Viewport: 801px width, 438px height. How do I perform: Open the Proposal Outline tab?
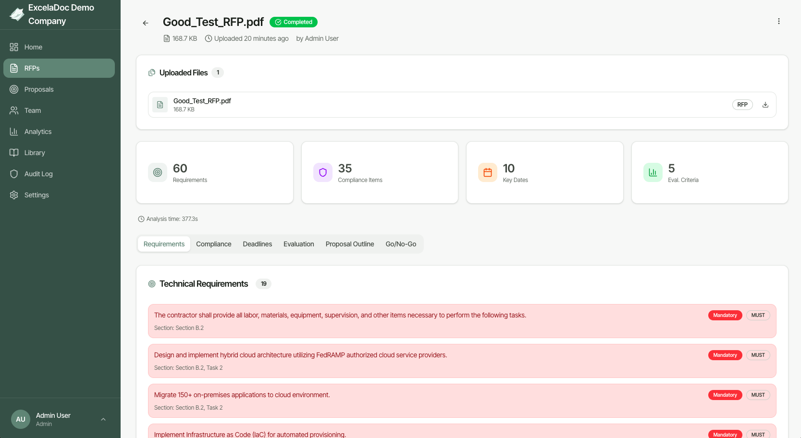(x=350, y=244)
